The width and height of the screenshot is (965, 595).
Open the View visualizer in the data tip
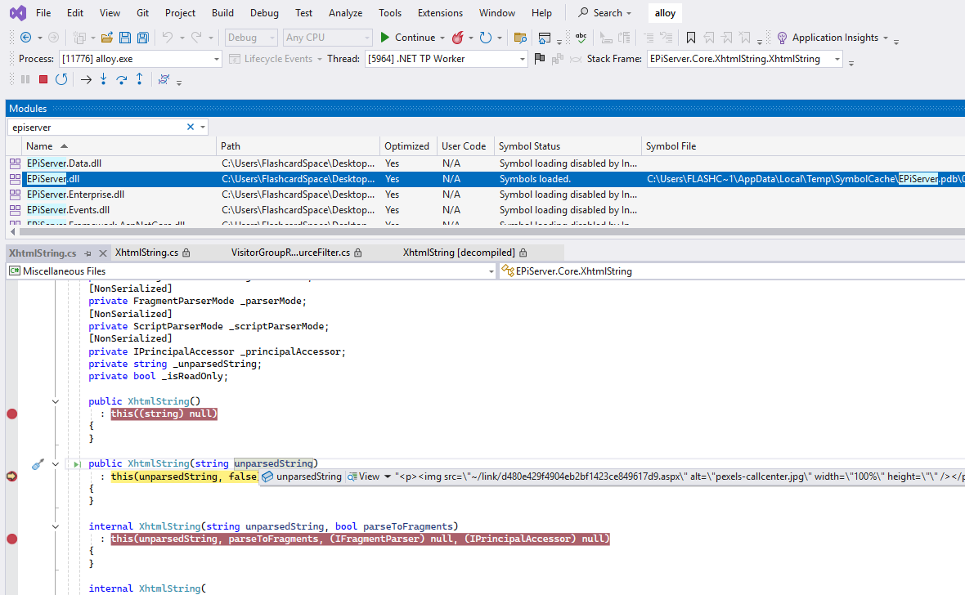pyautogui.click(x=364, y=476)
